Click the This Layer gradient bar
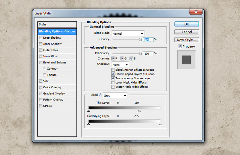The image size is (240, 155). pyautogui.click(x=124, y=108)
